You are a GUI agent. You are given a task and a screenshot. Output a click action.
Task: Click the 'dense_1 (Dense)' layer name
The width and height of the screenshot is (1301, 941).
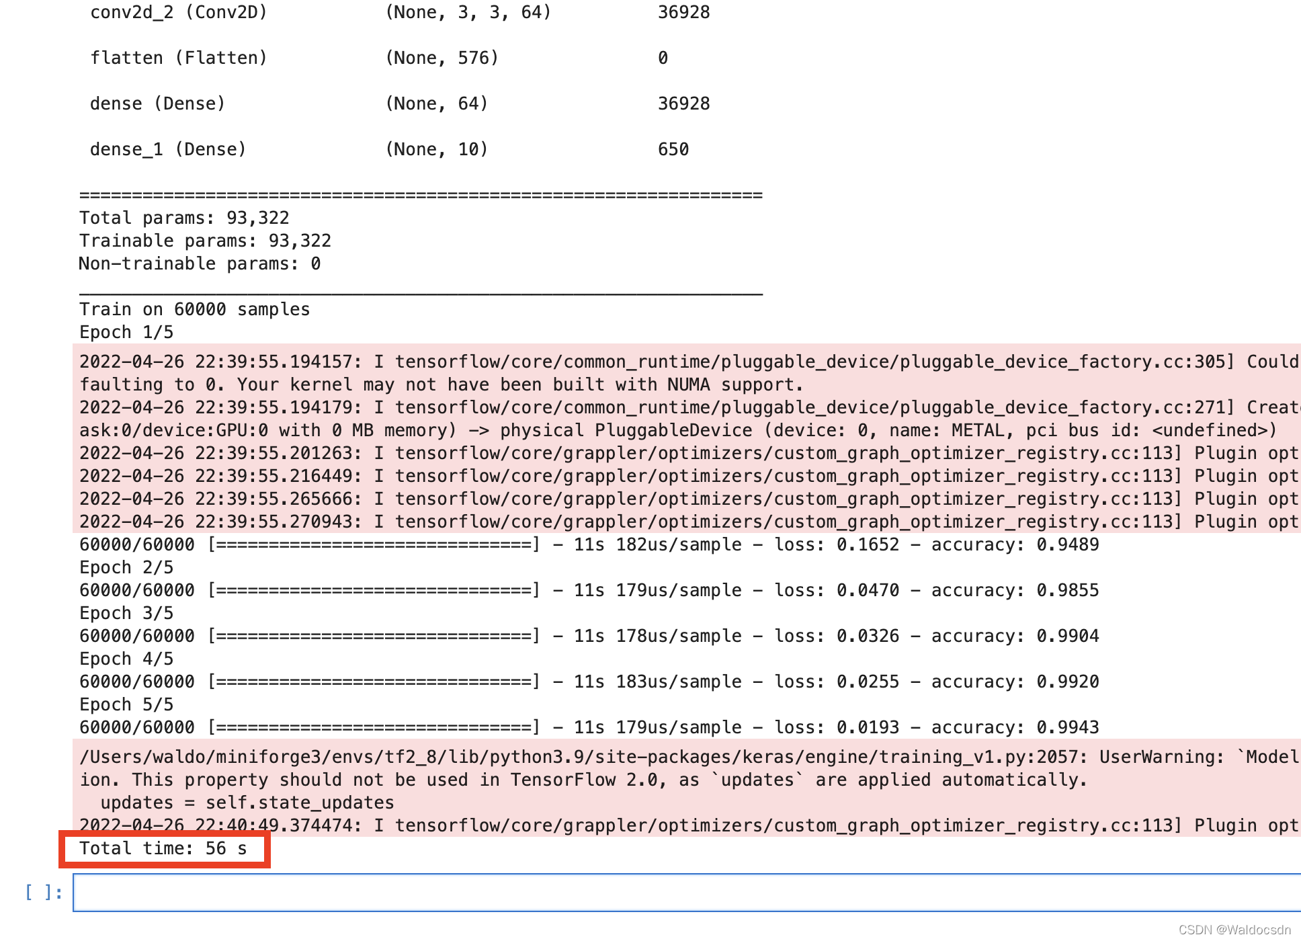tap(168, 149)
